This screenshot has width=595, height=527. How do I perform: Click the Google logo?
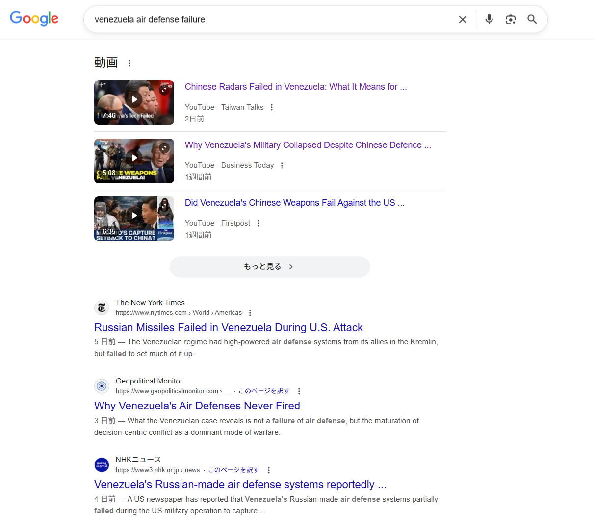[x=34, y=19]
